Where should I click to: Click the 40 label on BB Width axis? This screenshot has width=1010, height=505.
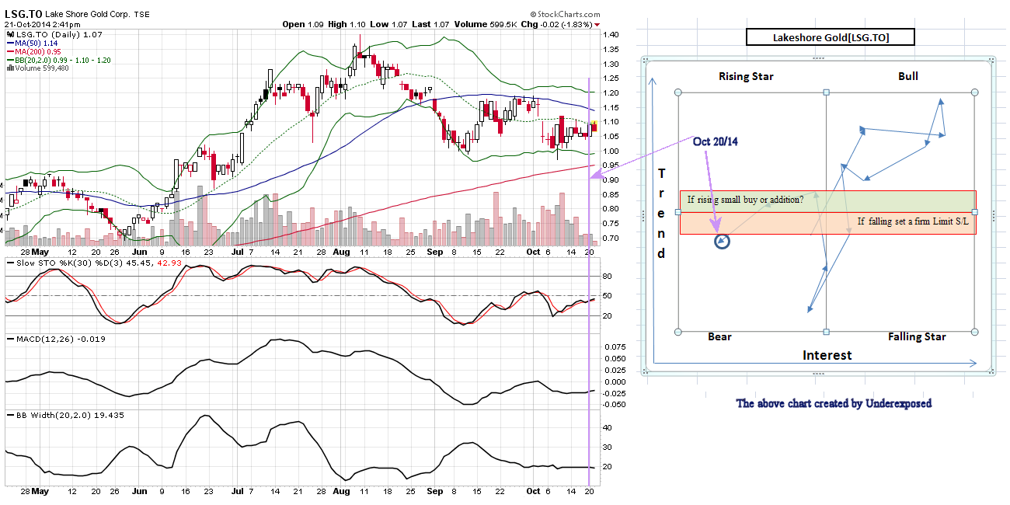[x=607, y=427]
